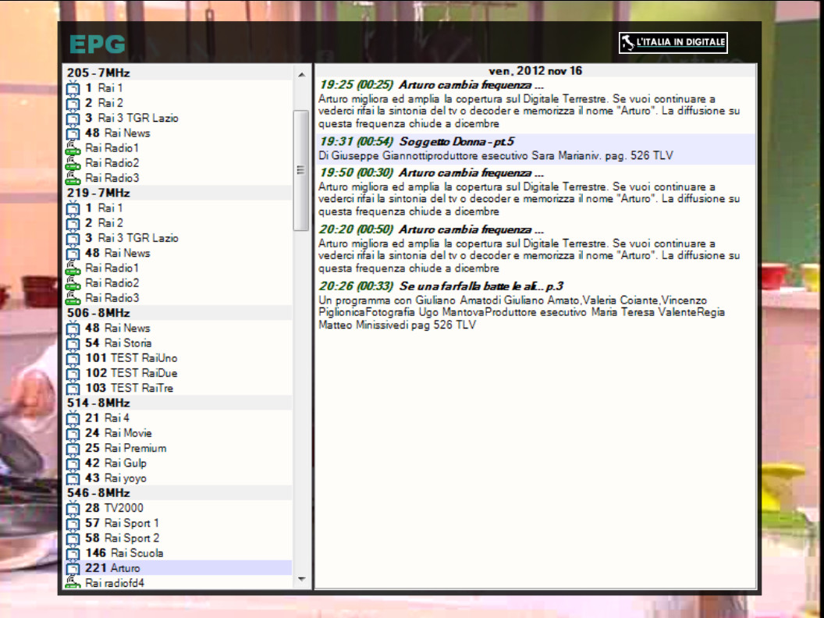
Task: Click the 546-8MHz group header
Action: coord(98,493)
